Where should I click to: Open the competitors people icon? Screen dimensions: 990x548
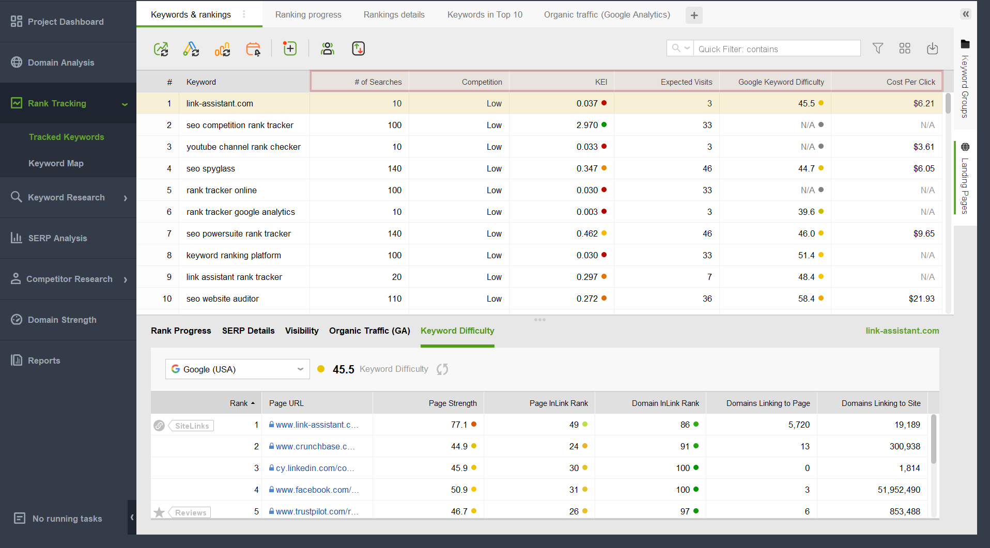(x=328, y=49)
